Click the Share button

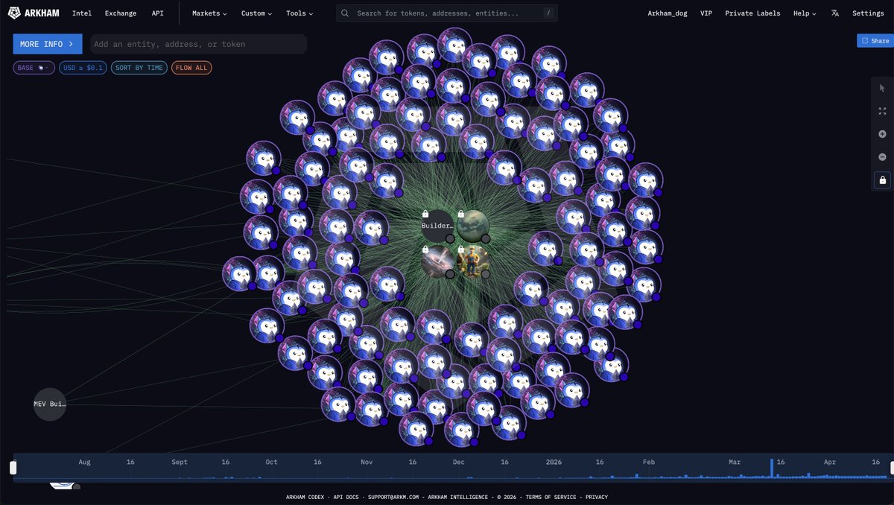[x=875, y=41]
